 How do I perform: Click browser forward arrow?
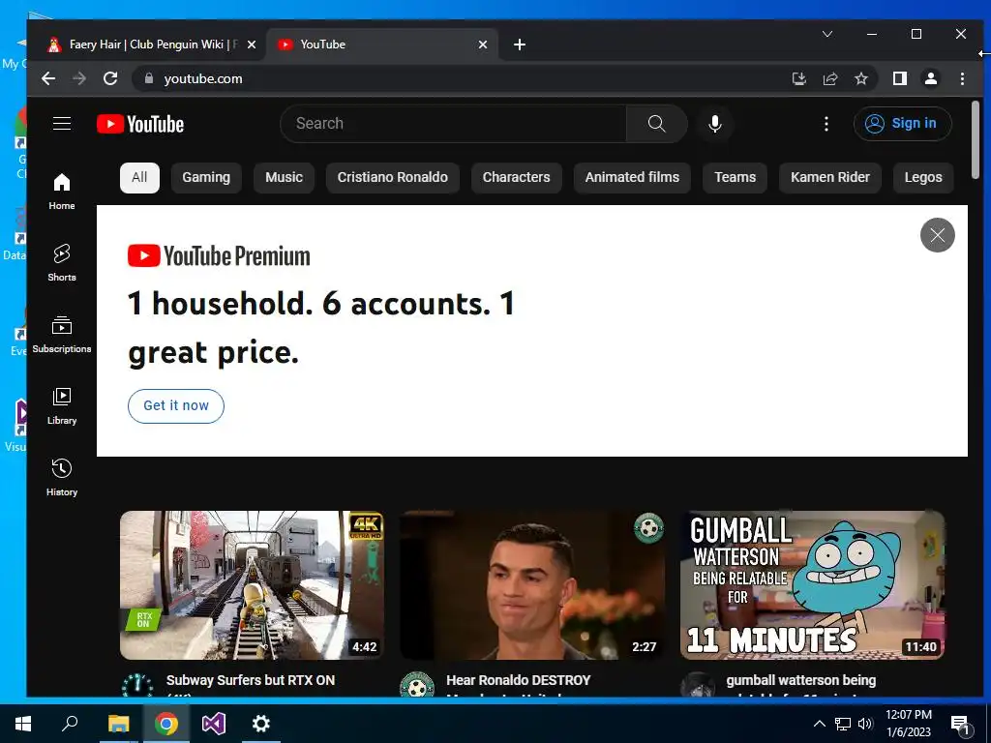tap(79, 78)
